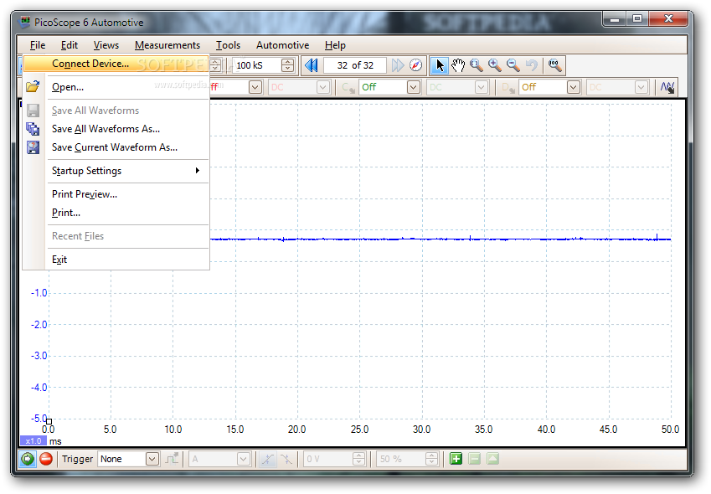Click the Save All Waveforms disk icon

[x=33, y=111]
